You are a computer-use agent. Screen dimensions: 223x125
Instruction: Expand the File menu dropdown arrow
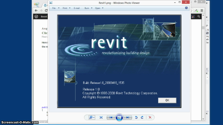click(59, 8)
